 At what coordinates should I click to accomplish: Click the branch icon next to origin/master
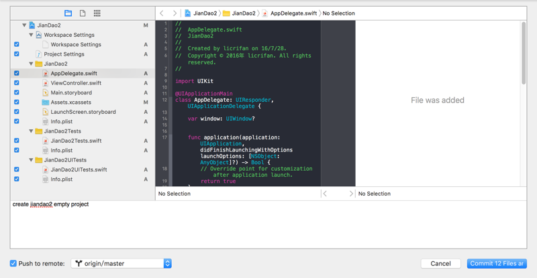coord(79,263)
